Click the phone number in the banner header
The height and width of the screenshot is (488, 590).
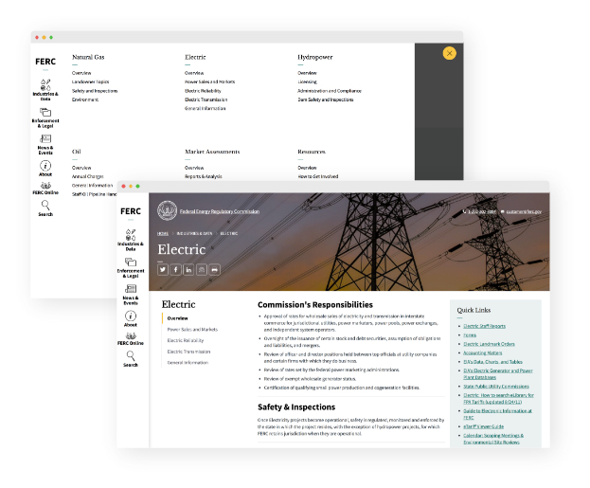482,211
